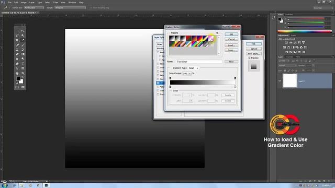
Task: Open Gradient Type dropdown
Action: point(194,68)
